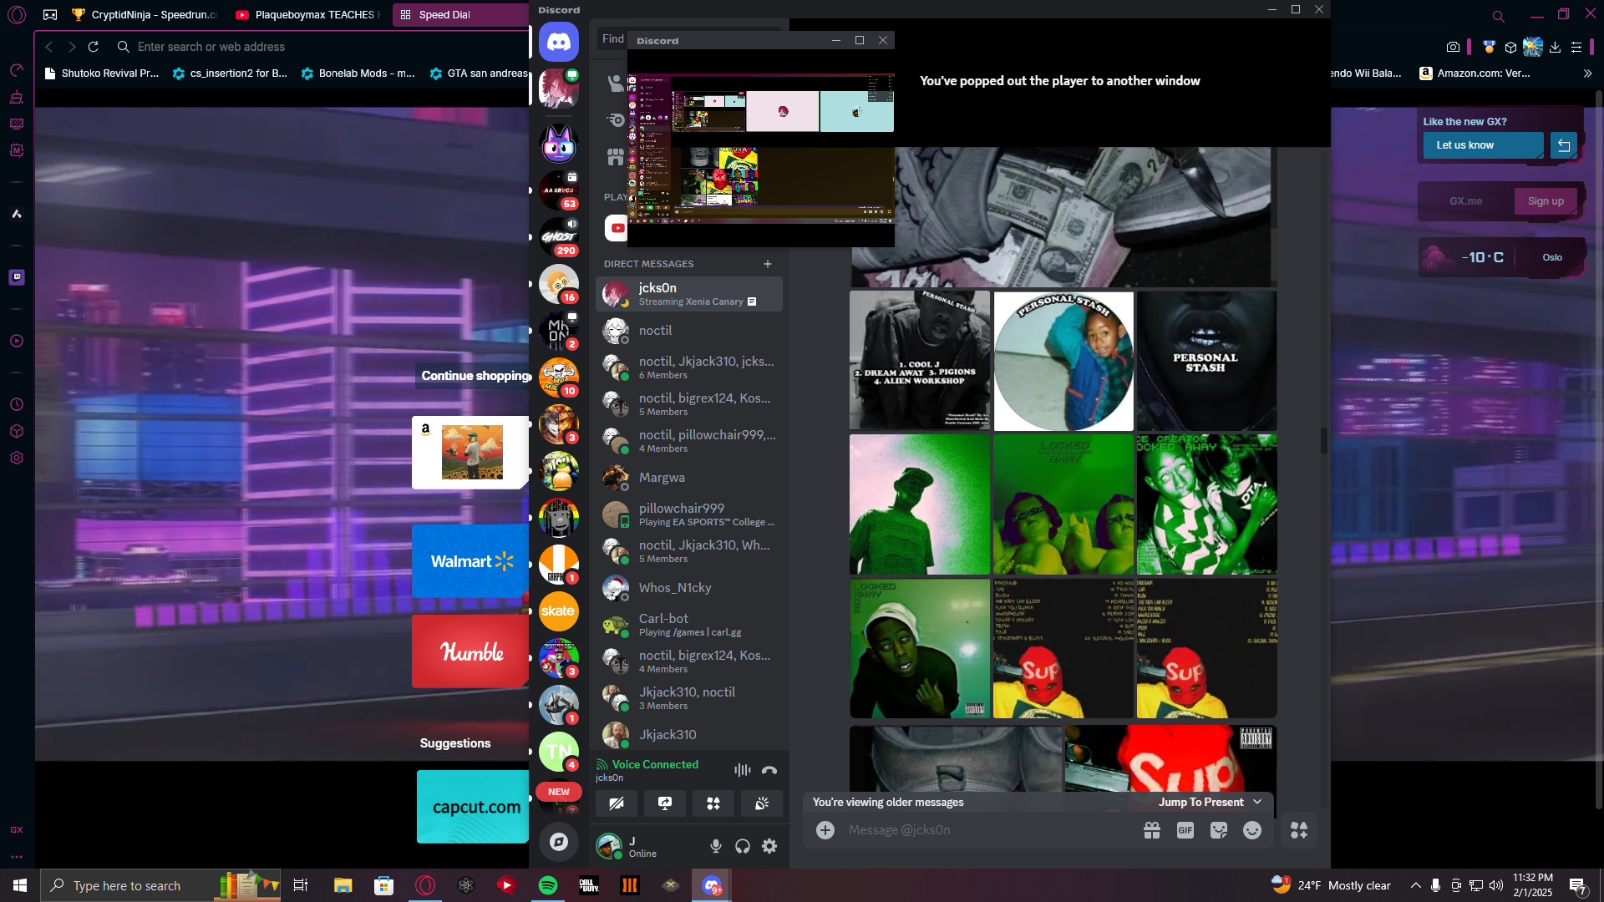Disconnect from the voice call

(x=769, y=770)
